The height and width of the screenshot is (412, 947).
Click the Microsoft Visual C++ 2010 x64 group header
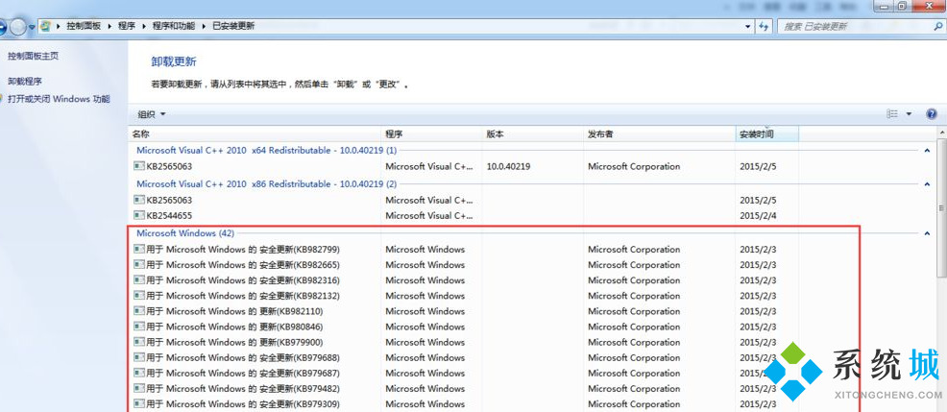pyautogui.click(x=266, y=151)
